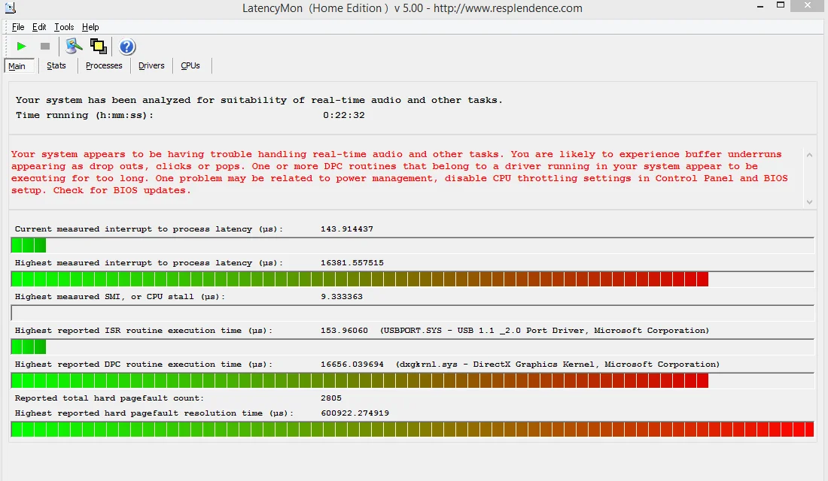Viewport: 828px width, 481px height.
Task: Click 'Highest measured interrupt to process latency' label
Action: coord(149,262)
